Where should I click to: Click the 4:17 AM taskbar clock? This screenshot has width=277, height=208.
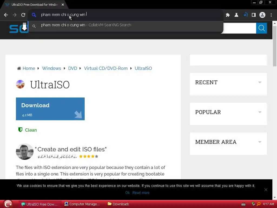tap(268, 204)
